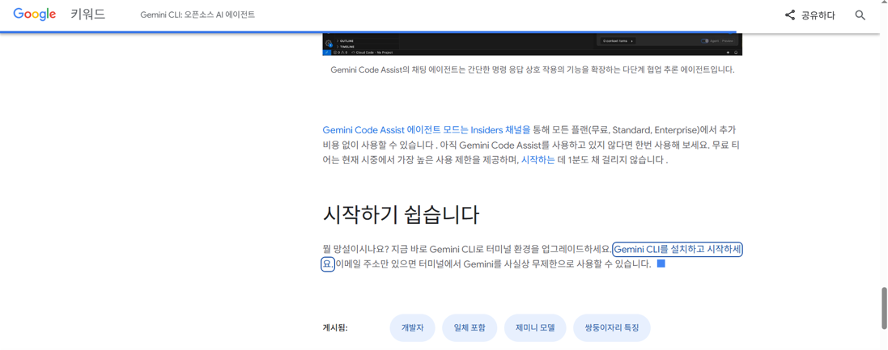Open the search magnifier icon

860,15
